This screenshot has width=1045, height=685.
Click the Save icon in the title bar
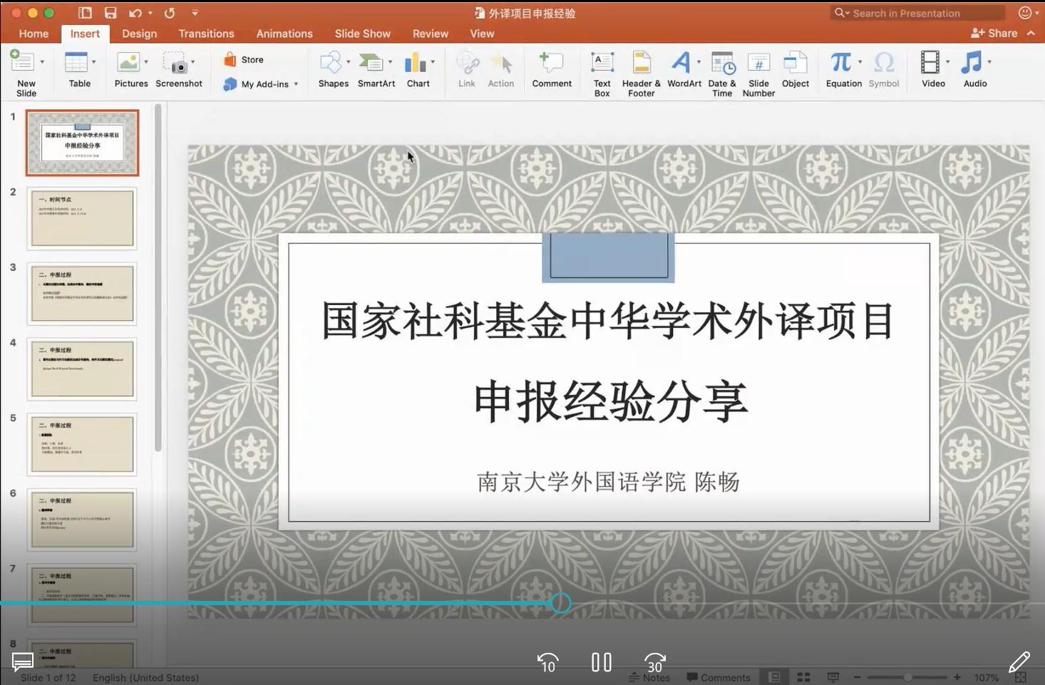[x=110, y=13]
